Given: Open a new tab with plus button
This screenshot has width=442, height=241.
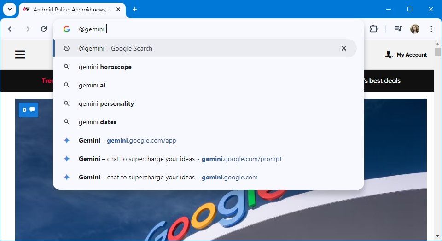Looking at the screenshot, I should pos(135,9).
